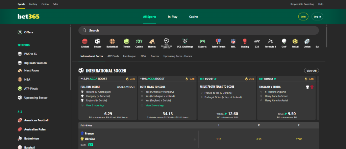Image resolution: width=346 pixels, height=149 pixels.
Task: Click into the Search field
Action: coord(199,30)
